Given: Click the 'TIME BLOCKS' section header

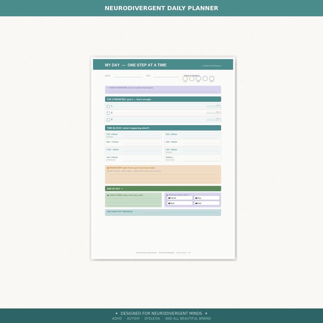Looking at the screenshot, I should click(163, 128).
